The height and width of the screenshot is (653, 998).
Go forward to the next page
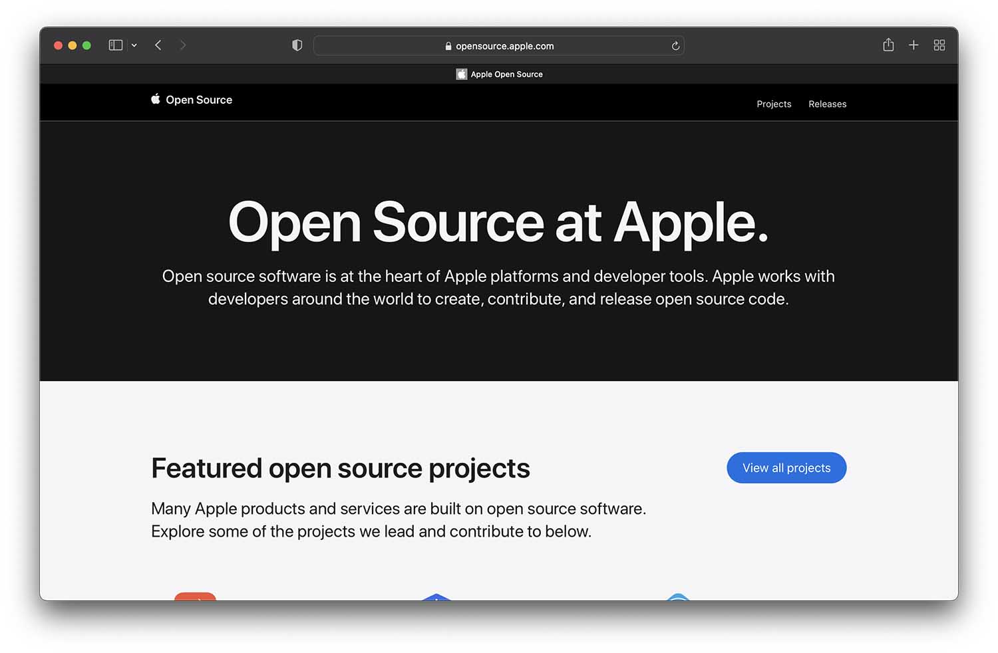click(x=183, y=45)
